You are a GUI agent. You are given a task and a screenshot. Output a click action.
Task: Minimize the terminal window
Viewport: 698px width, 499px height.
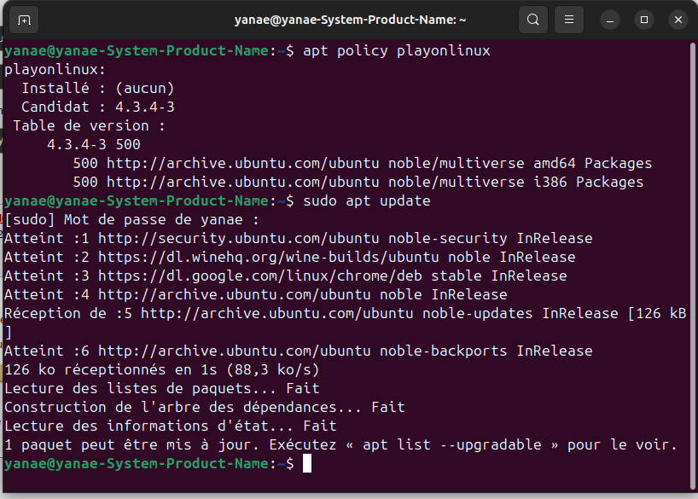[x=610, y=20]
